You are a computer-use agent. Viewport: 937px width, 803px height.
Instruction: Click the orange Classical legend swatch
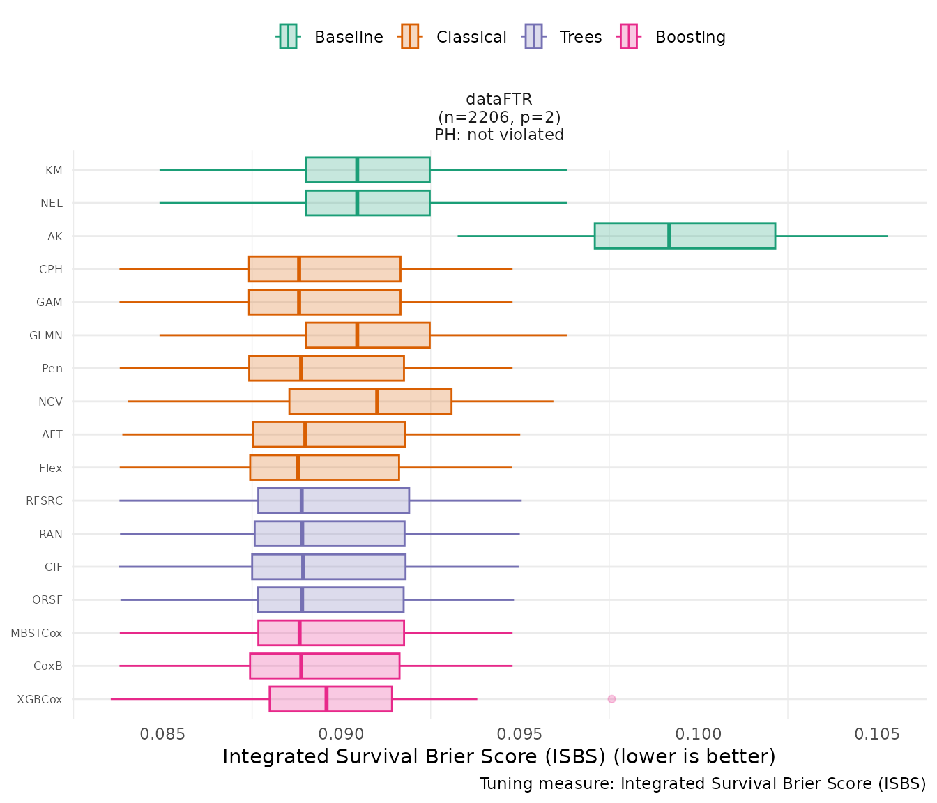(x=409, y=37)
